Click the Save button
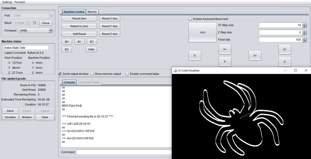The image size is (311, 159). coord(45,117)
